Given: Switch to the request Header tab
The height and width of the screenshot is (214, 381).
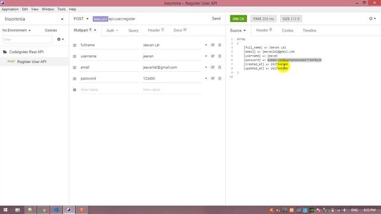Looking at the screenshot, I should tap(156, 30).
